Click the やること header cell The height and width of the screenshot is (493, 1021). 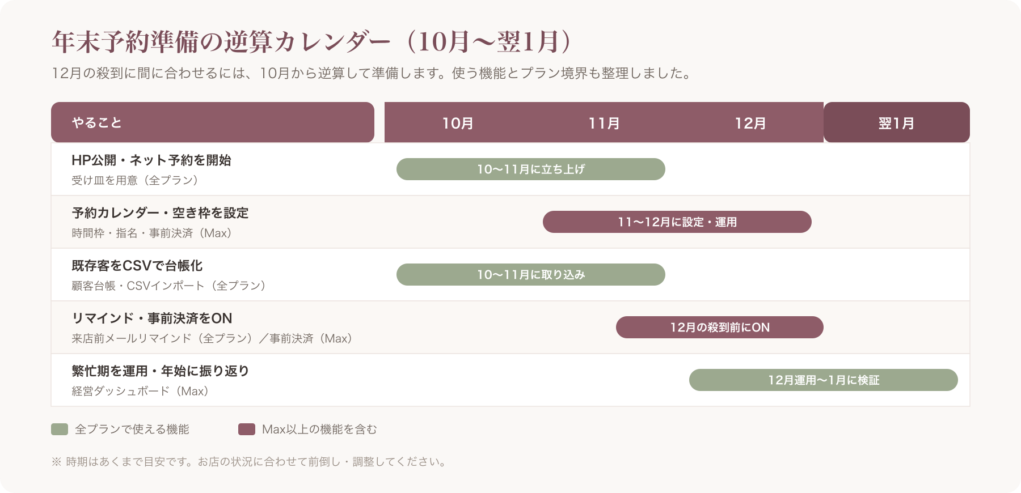(213, 122)
